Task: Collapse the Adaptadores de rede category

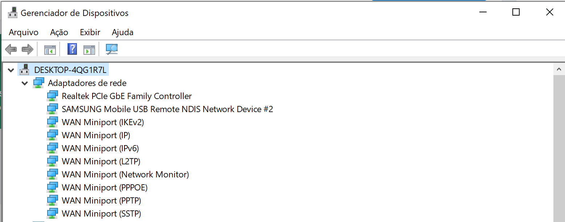Action: pos(25,83)
